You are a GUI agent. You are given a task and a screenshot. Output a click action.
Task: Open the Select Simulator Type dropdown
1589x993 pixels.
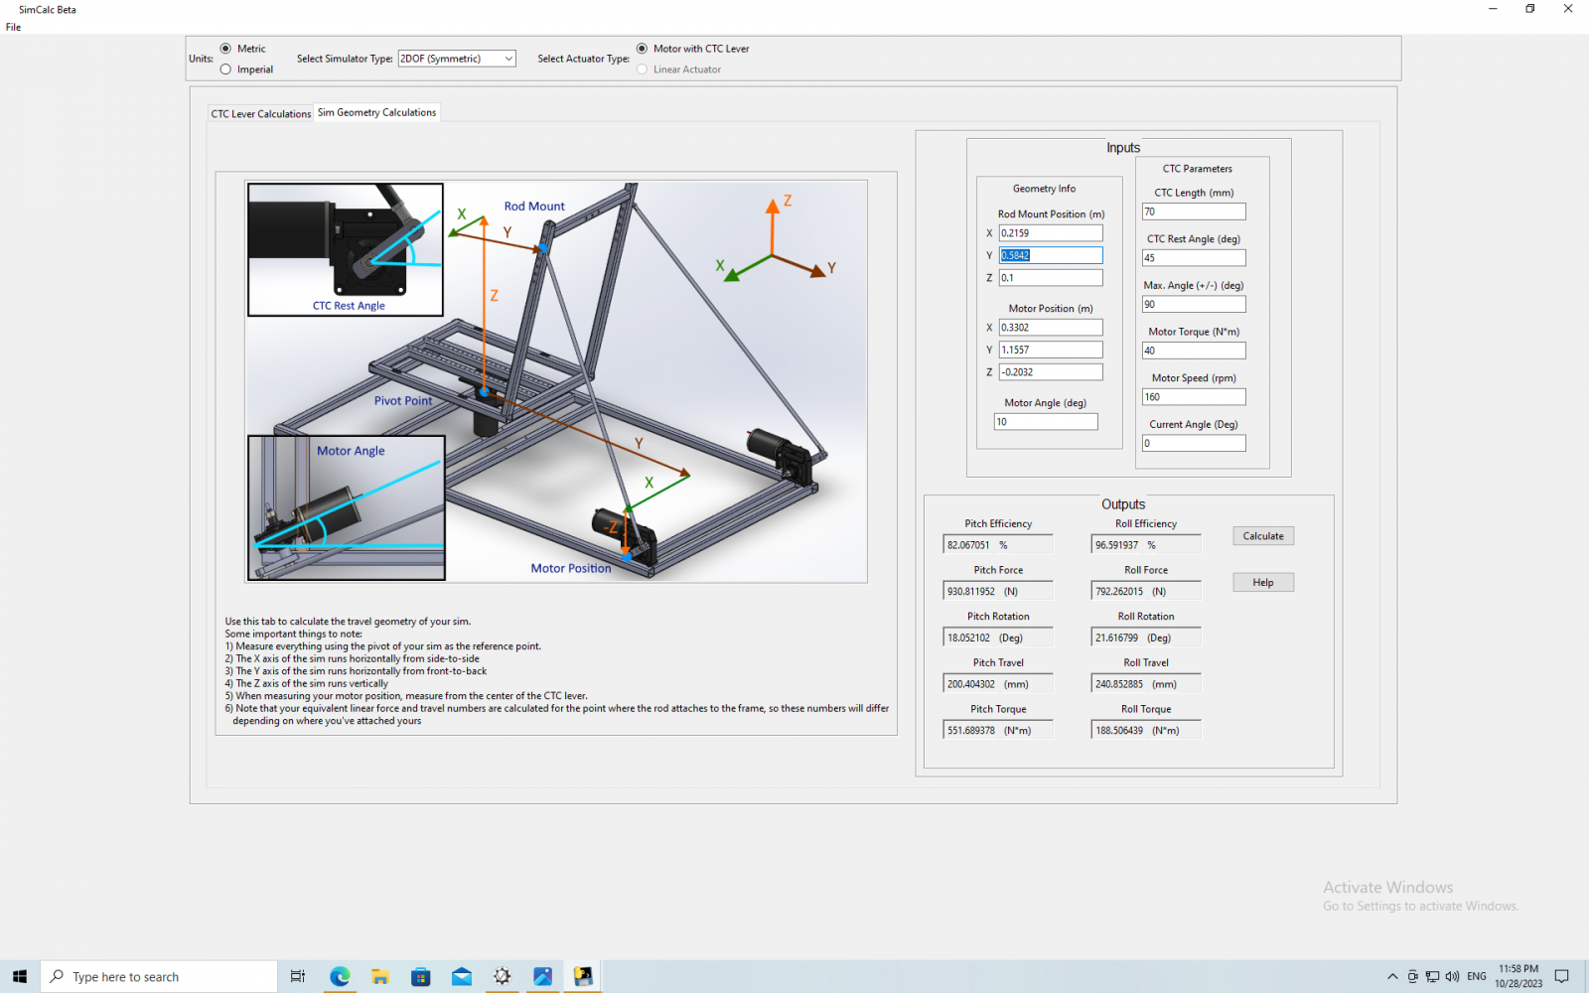(457, 59)
